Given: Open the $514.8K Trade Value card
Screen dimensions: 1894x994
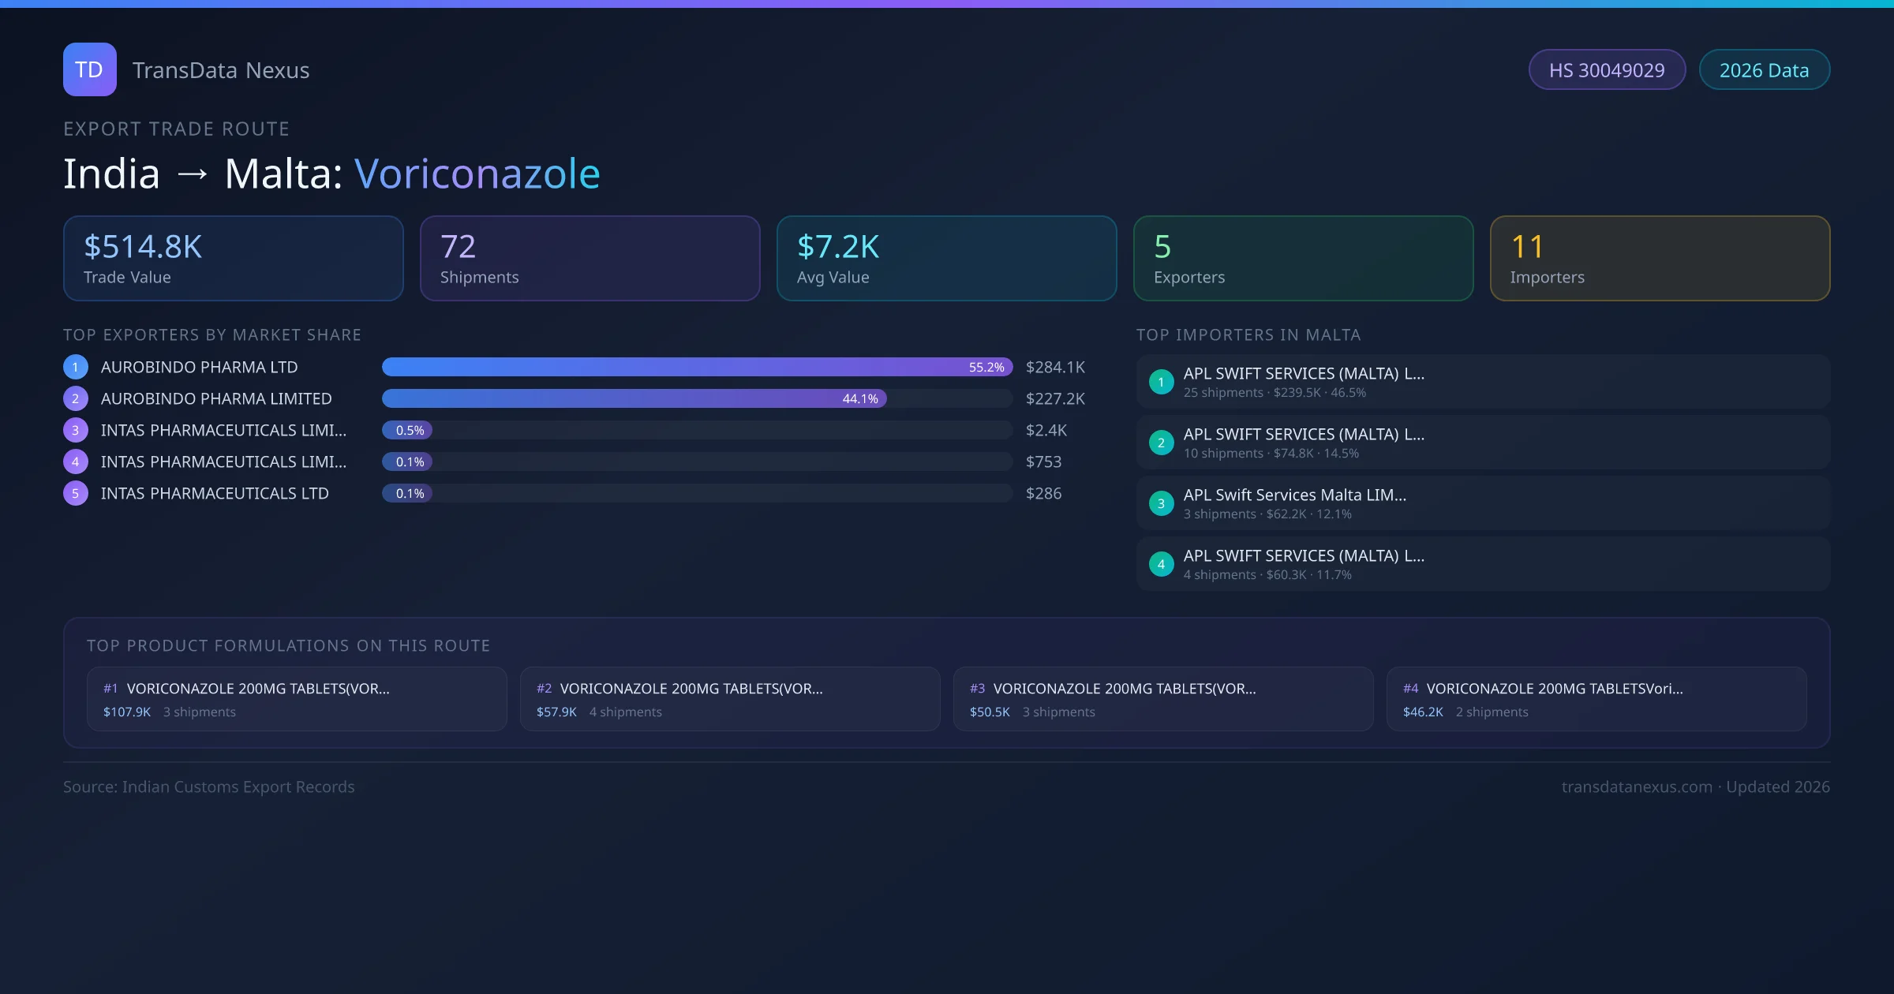Looking at the screenshot, I should (x=233, y=259).
